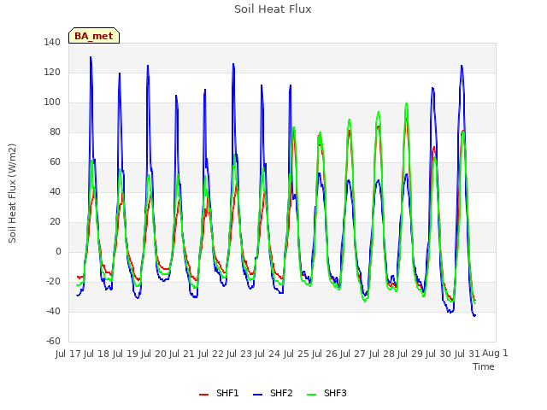The image size is (547, 410).
Task: Click the Jul 19 x-axis label
Action: point(126,354)
